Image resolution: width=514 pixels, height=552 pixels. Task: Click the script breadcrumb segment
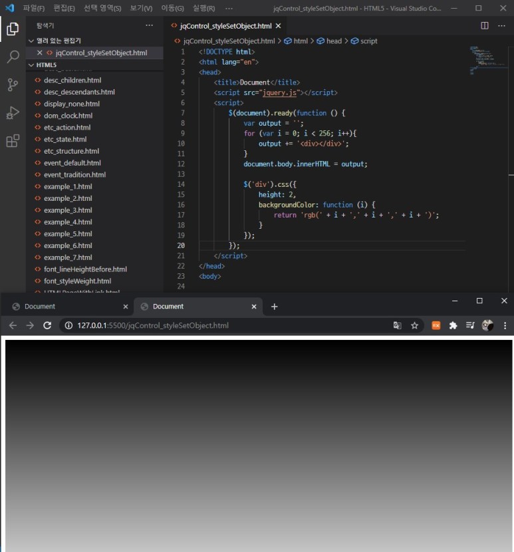pos(364,41)
